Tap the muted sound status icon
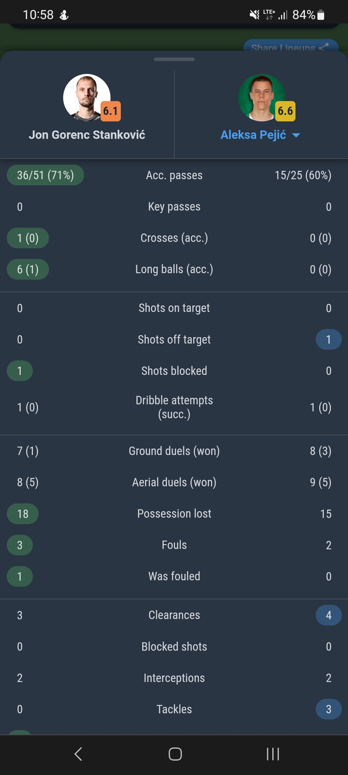 tap(255, 15)
